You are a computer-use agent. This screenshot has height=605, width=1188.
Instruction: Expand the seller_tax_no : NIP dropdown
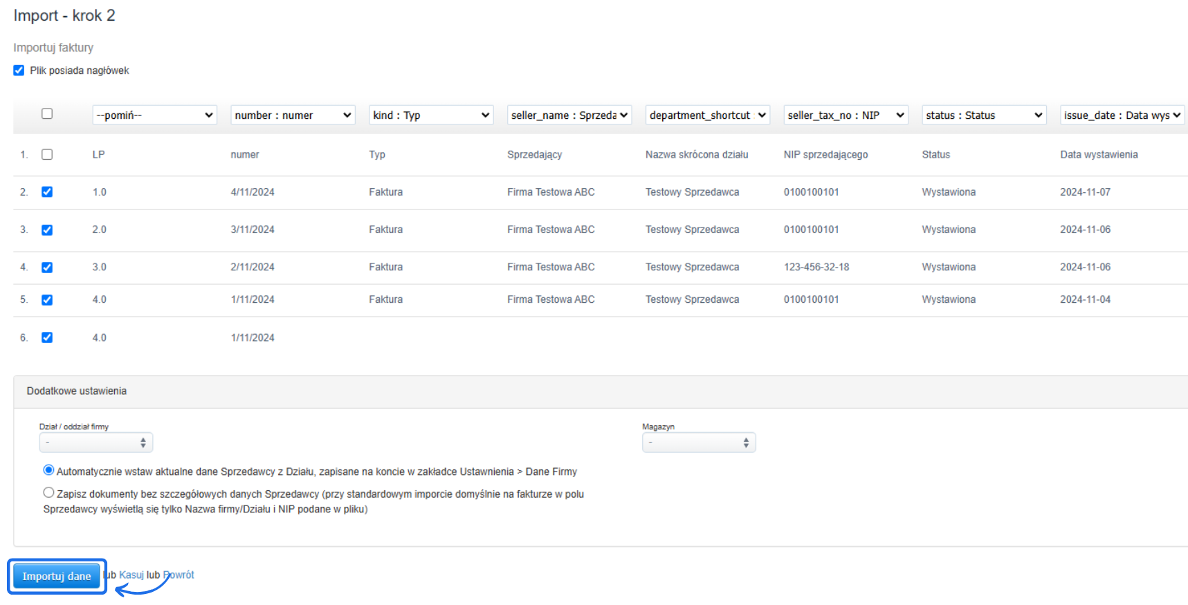click(x=846, y=115)
